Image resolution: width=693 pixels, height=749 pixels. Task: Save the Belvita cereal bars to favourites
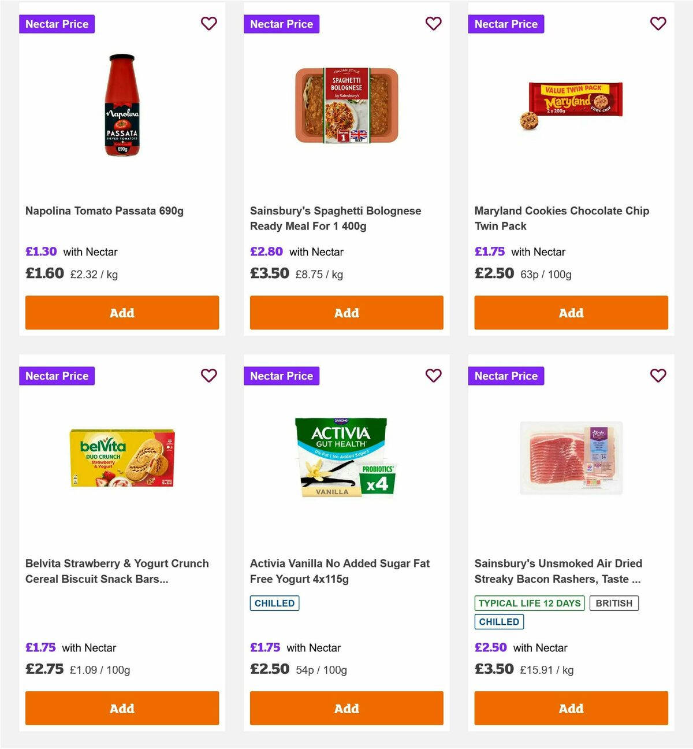coord(208,376)
